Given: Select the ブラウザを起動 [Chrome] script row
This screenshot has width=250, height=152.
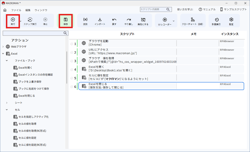Looking at the screenshot, I should [x=161, y=43].
